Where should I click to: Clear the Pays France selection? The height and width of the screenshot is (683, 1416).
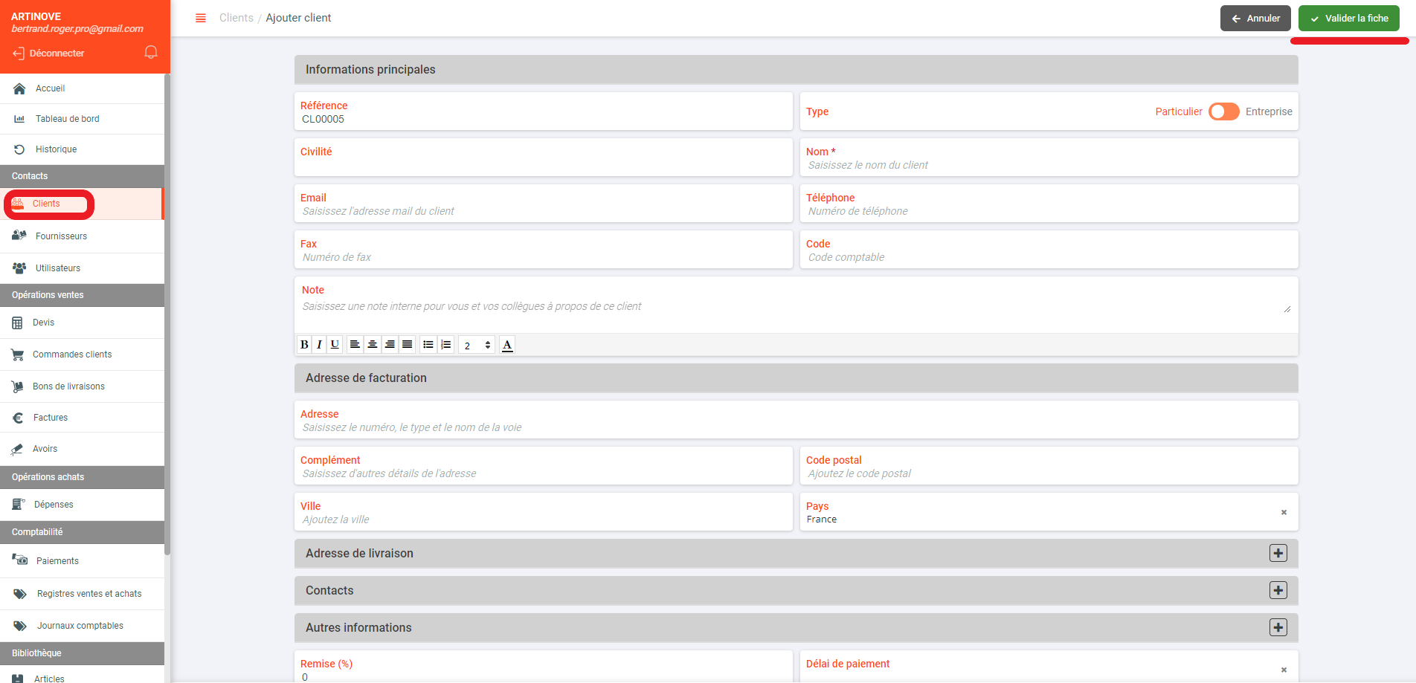(x=1284, y=512)
